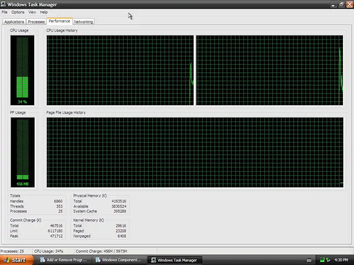Image resolution: width=354 pixels, height=265 pixels.
Task: Open the View menu
Action: pos(32,12)
